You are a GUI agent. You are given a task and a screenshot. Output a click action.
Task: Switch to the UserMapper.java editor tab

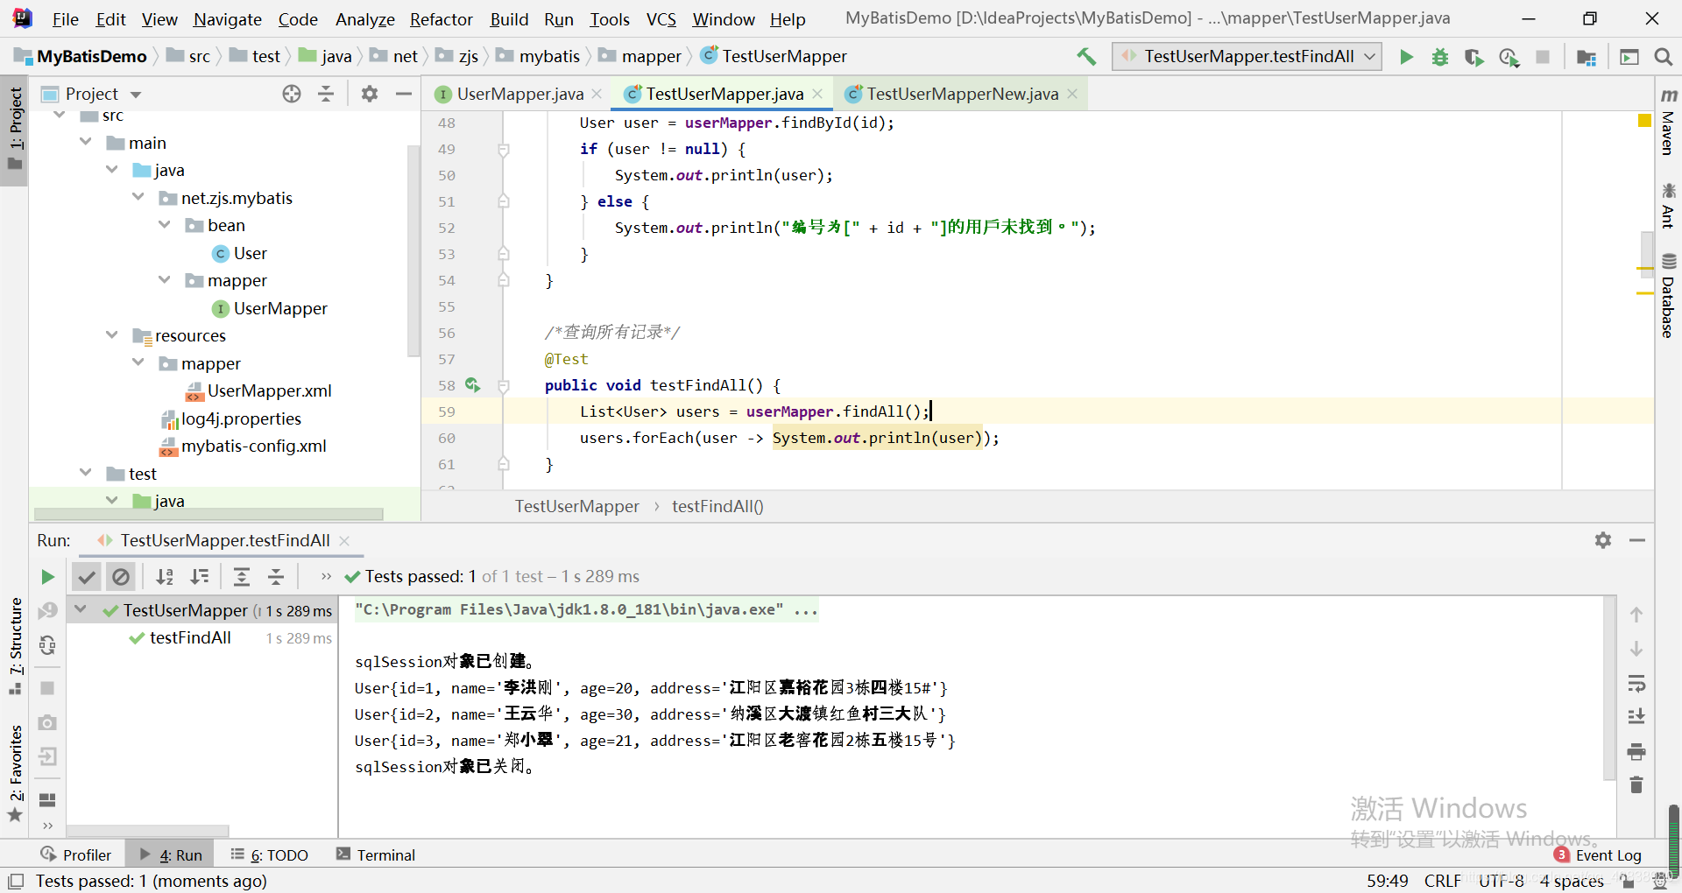519,94
